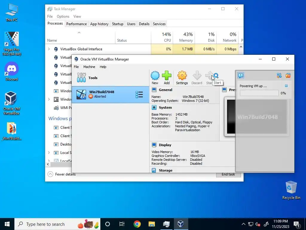
Task: Switch to Task Manager taskbar icon
Action: coord(166,224)
